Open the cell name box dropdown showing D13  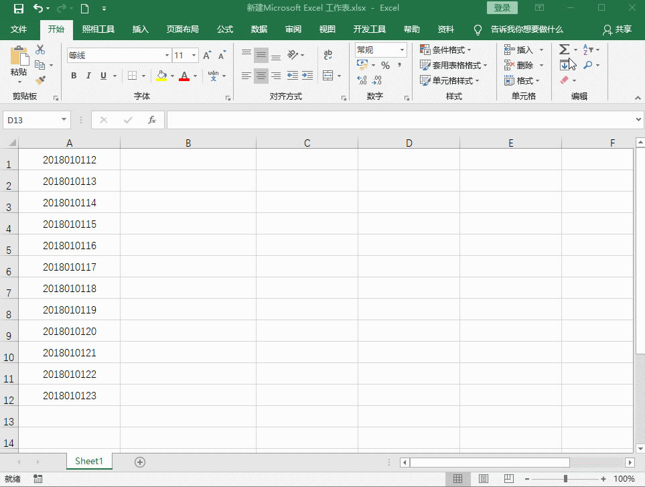coord(63,119)
